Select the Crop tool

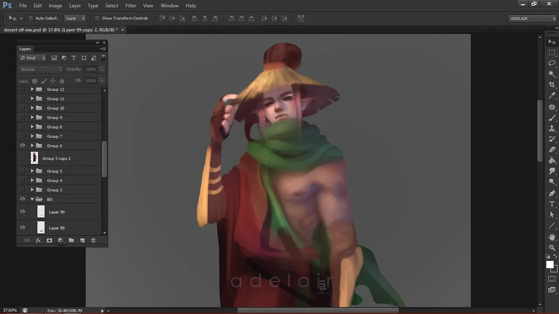click(552, 84)
